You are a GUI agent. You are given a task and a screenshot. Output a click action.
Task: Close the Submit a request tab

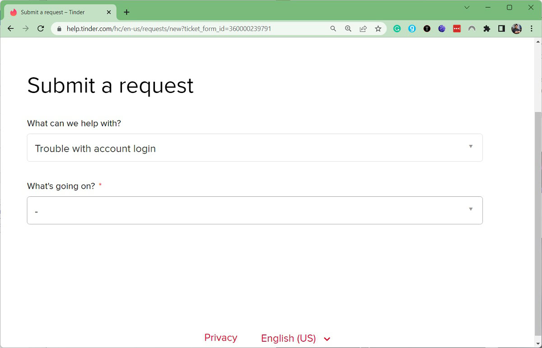(109, 12)
